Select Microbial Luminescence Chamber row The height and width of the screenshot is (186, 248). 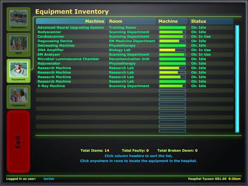[134, 59]
